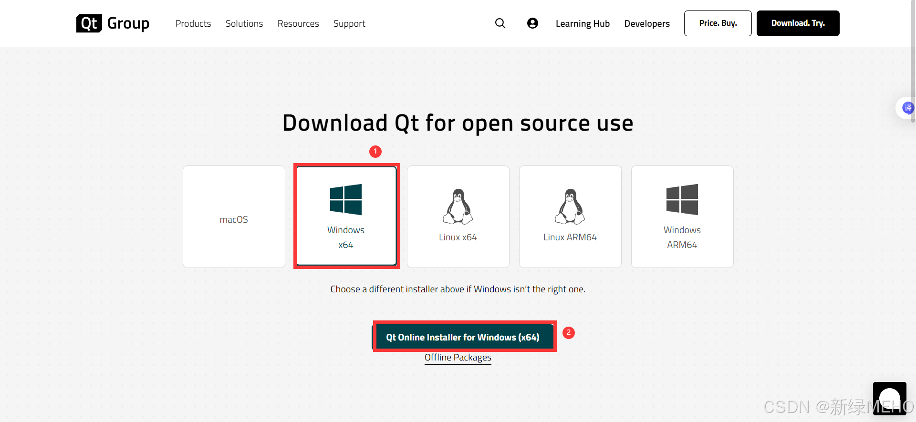Click the translate floating icon
916x422 pixels.
coord(907,108)
